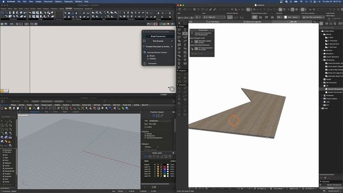The width and height of the screenshot is (343, 193).
Task: Click Rhino's Open file folder icon
Action: point(6,108)
